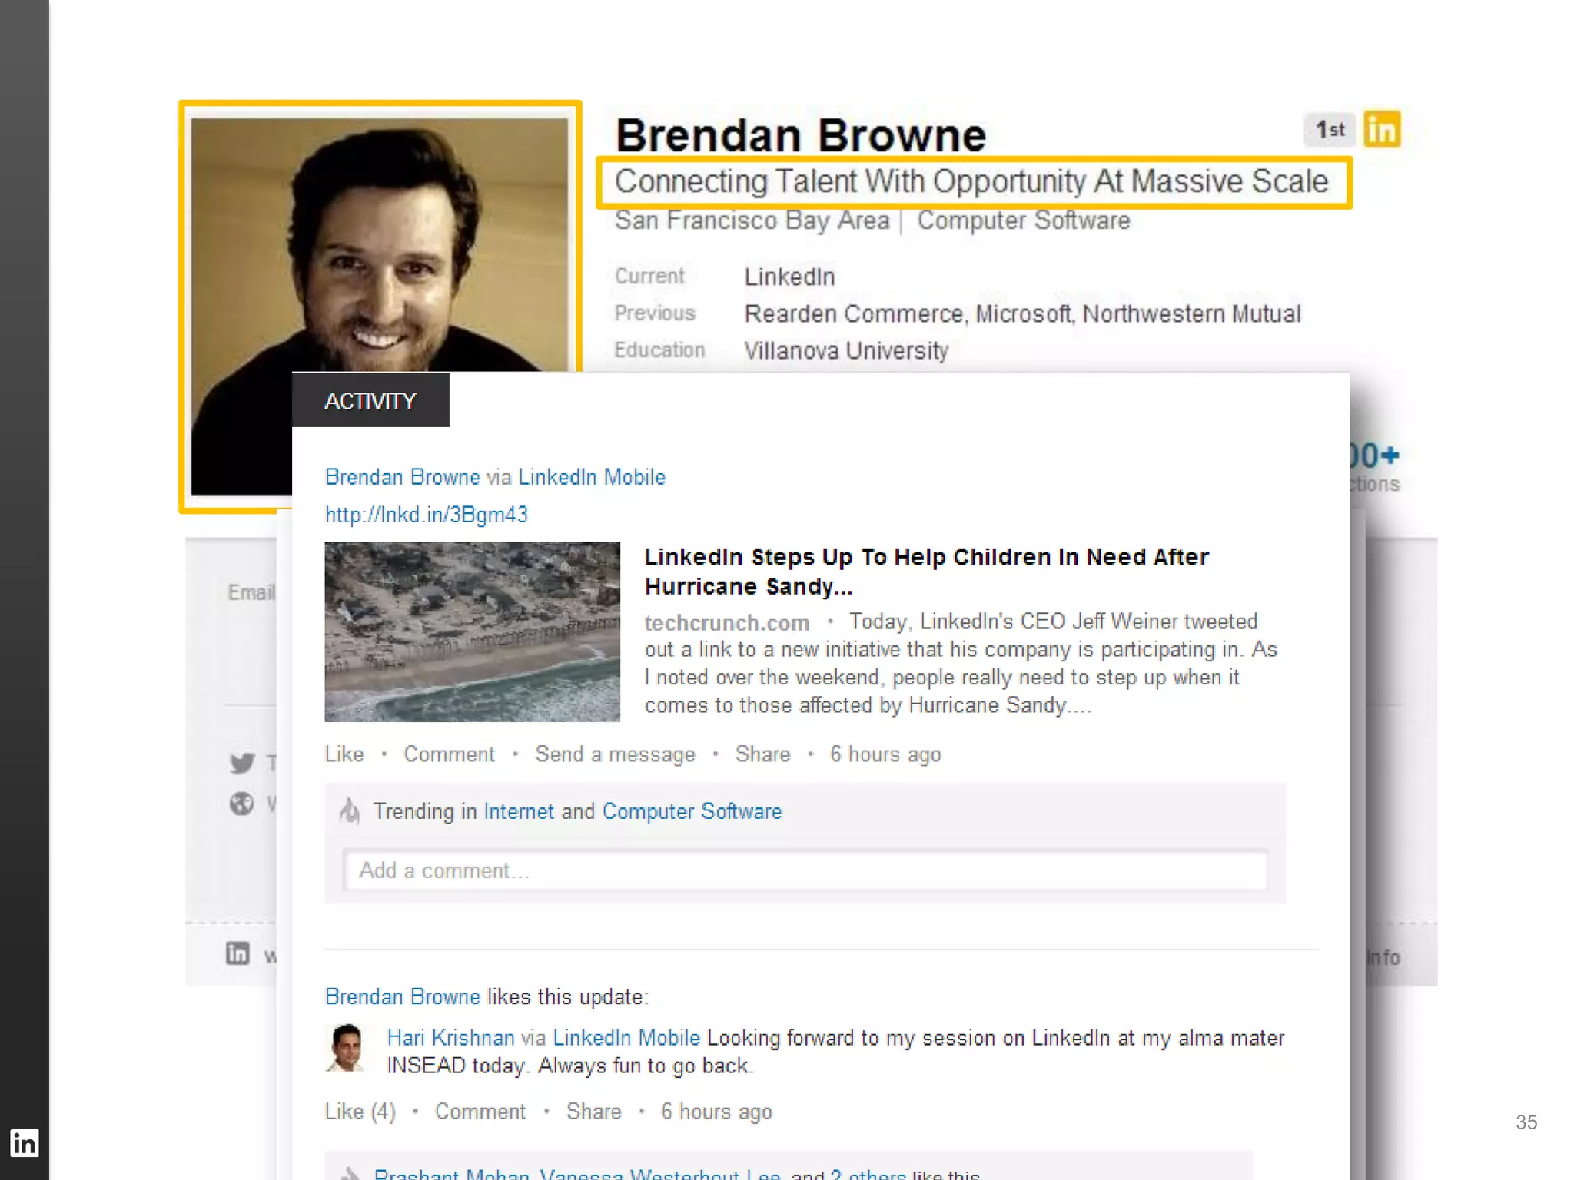The width and height of the screenshot is (1574, 1180).
Task: Click the gold LinkedIn premium badge icon
Action: tap(1381, 129)
